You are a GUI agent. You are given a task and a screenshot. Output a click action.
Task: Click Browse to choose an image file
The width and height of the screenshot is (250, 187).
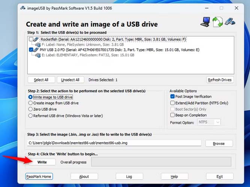pos(219,143)
